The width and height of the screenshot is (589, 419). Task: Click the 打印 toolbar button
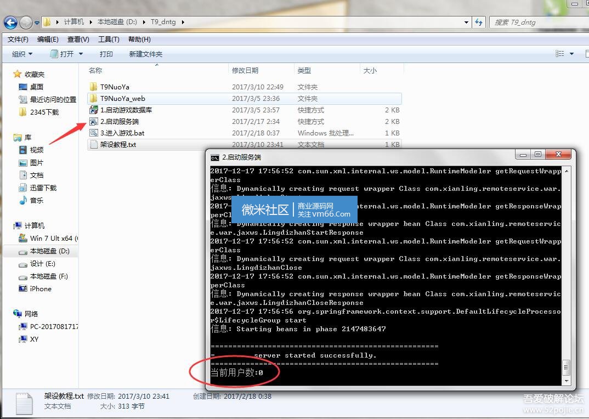click(106, 54)
